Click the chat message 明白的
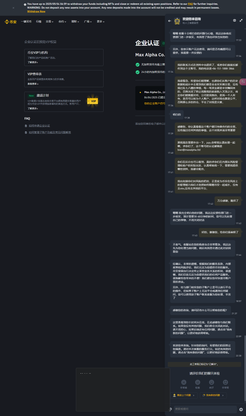The height and width of the screenshot is (416, 246). click(177, 114)
